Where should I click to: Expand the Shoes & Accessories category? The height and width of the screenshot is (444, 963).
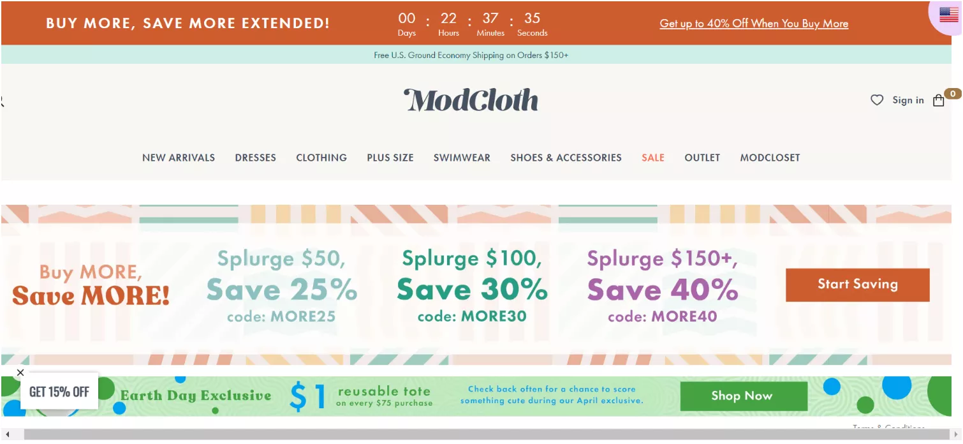[x=566, y=158]
